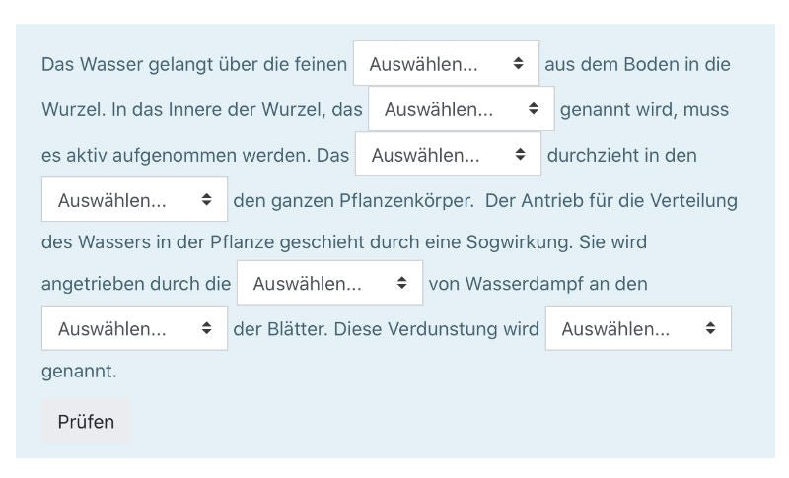Viewport: 789px width, 478px height.
Task: Open dropdown before 'von Wasserdampf an den'
Action: 330,283
